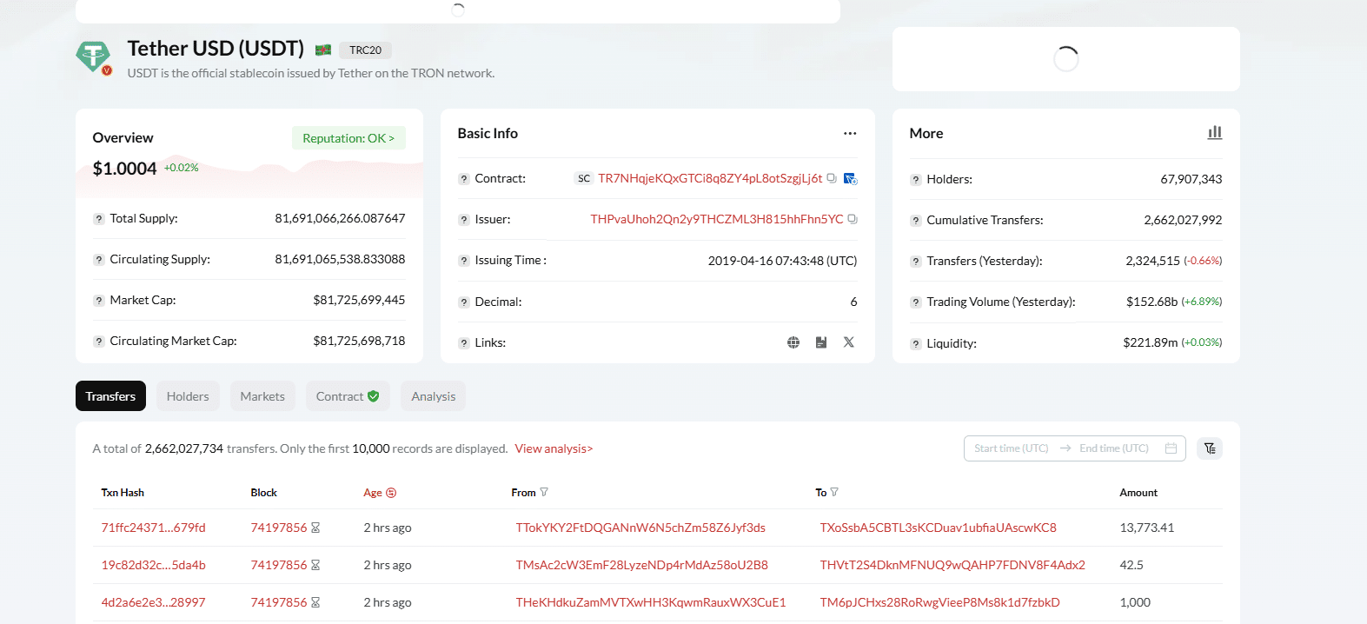
Task: Click help icon next to Total Supply
Action: 99,219
